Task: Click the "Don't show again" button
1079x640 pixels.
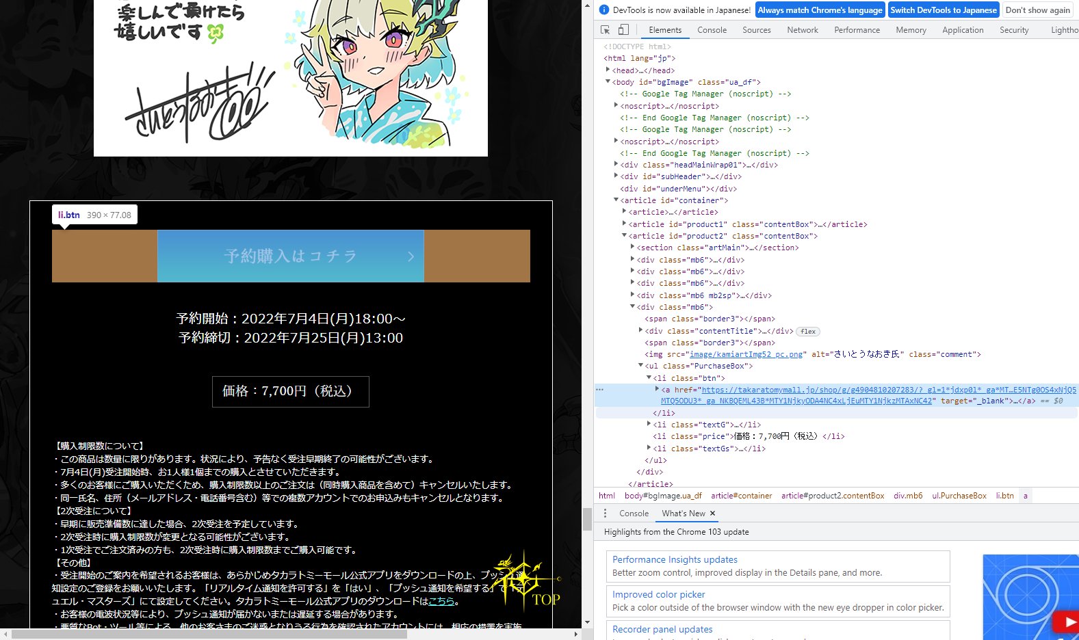Action: click(1037, 10)
